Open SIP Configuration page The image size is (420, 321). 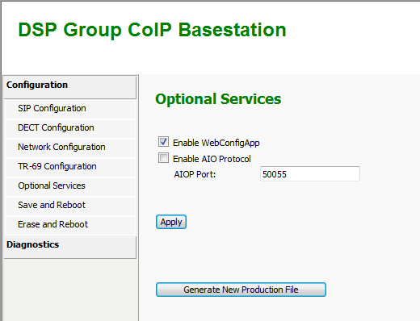[x=70, y=109]
